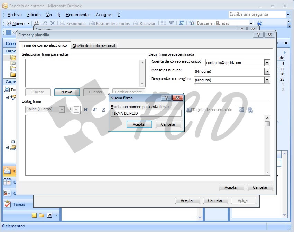Image resolution: width=294 pixels, height=232 pixels.
Task: Click the scroll thumb of the signature editor
Action: (267, 124)
